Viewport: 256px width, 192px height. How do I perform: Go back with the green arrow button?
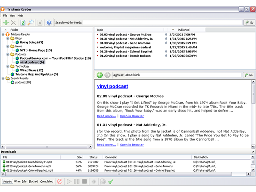click(100, 75)
